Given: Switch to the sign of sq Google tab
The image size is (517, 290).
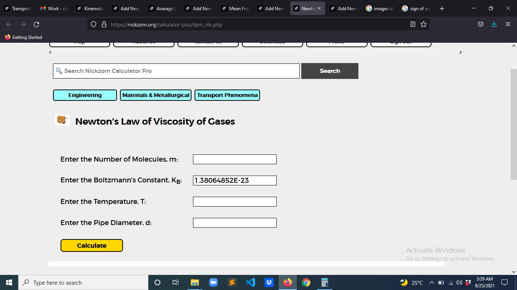Looking at the screenshot, I should tap(416, 8).
